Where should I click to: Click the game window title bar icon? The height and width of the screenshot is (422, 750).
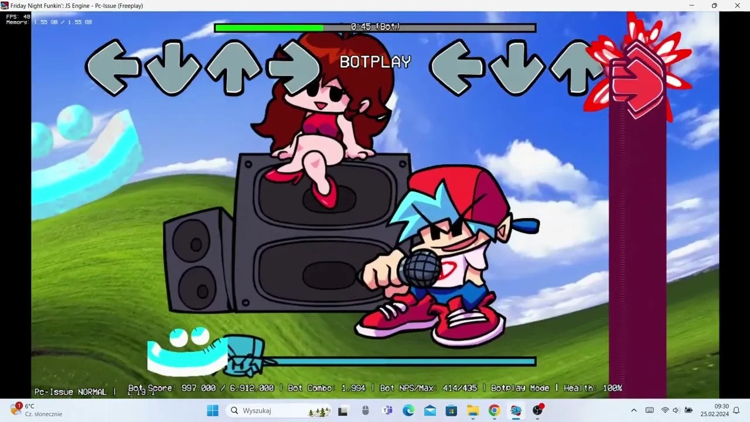(x=5, y=5)
